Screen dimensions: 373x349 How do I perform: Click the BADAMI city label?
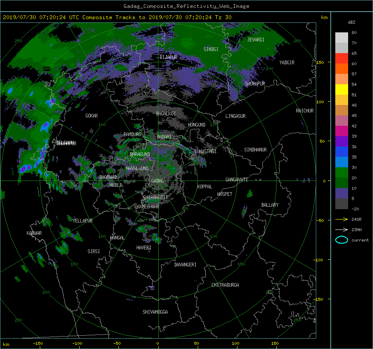tap(164, 137)
